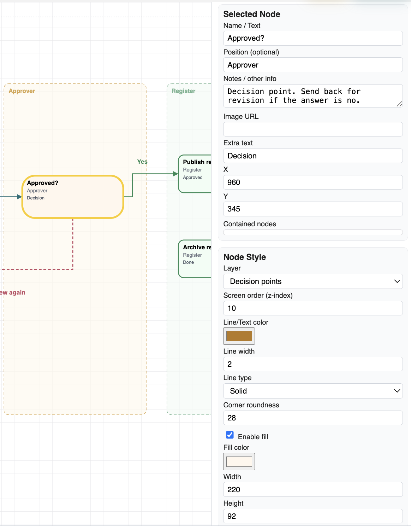Click the Done status text in Archive node
This screenshot has width=411, height=529.
(189, 262)
